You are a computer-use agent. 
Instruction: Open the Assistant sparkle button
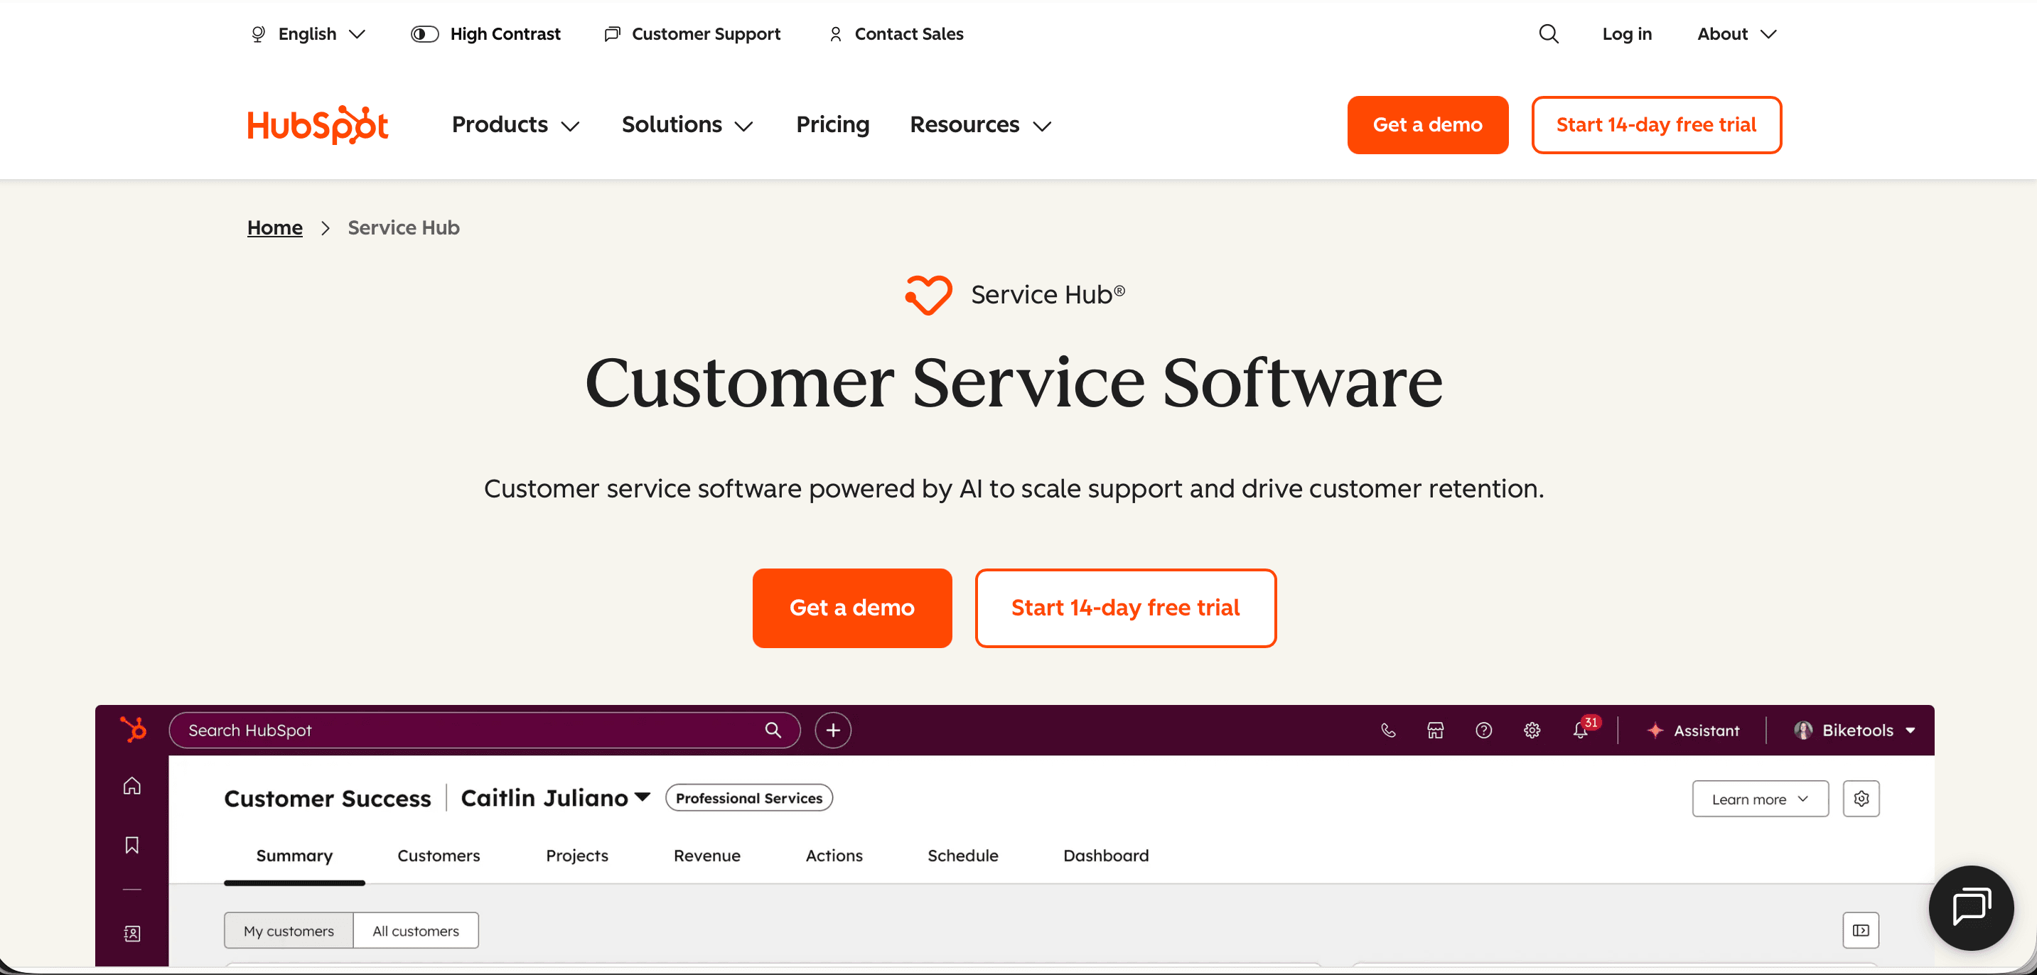(x=1692, y=730)
